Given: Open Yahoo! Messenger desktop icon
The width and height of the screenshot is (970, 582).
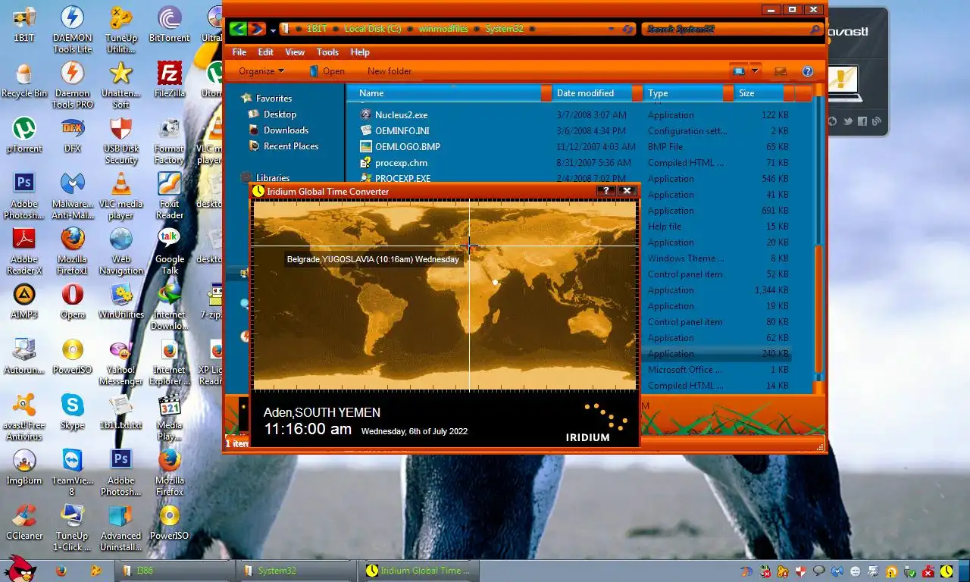Looking at the screenshot, I should pos(120,361).
